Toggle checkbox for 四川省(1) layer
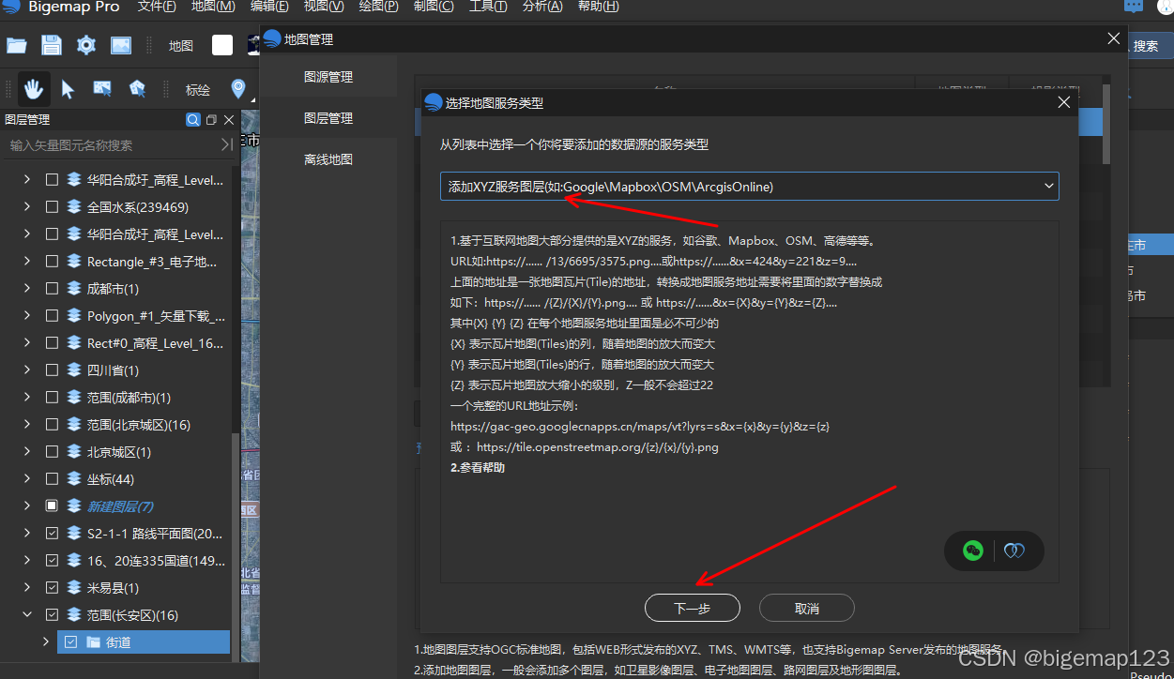 click(x=52, y=370)
